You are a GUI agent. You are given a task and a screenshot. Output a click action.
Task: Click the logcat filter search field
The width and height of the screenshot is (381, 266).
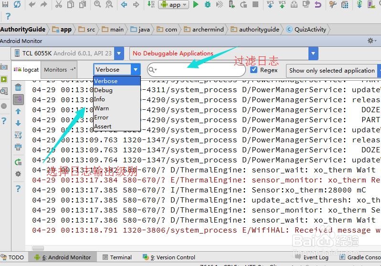tap(196, 70)
